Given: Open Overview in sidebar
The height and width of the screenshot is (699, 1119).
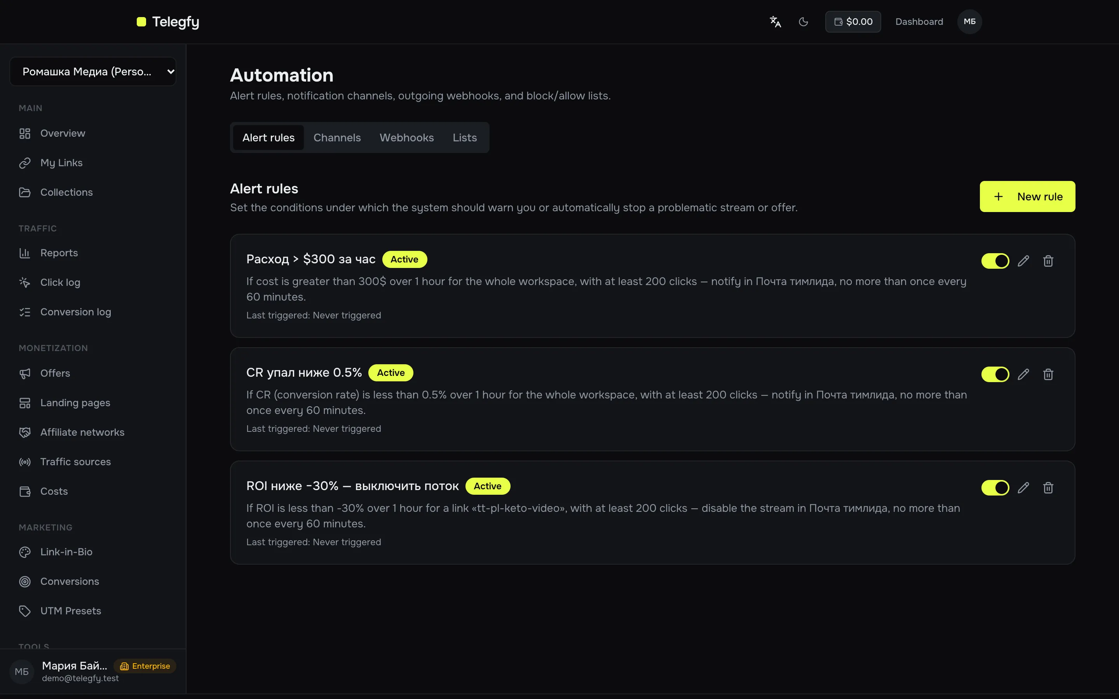Looking at the screenshot, I should click(x=93, y=133).
